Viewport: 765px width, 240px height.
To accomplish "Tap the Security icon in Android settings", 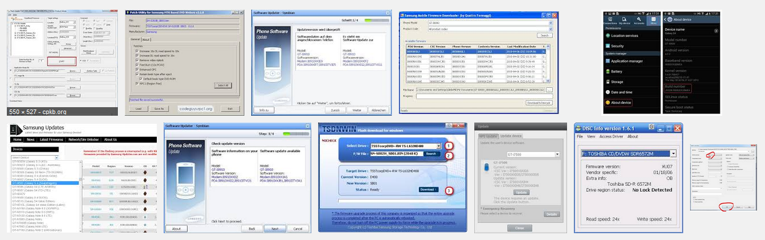I will click(607, 46).
